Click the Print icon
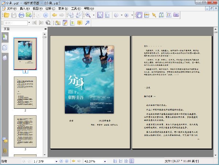The width and height of the screenshot is (219, 165). coord(21,15)
